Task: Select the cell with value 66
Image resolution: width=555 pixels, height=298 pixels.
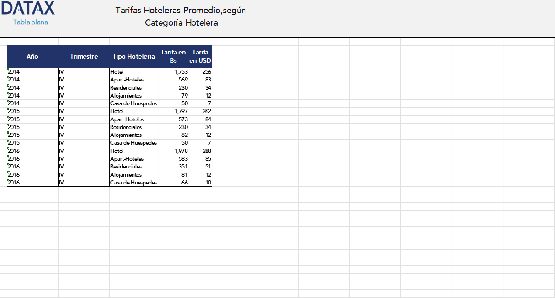Action: pos(173,183)
